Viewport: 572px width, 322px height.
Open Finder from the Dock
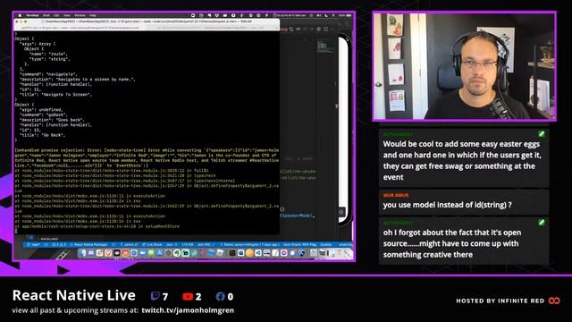point(82,252)
